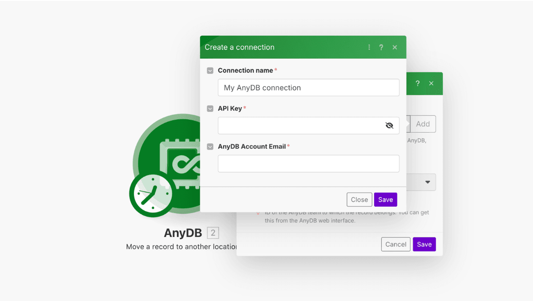Open help for the Create a connection dialog

(x=381, y=47)
